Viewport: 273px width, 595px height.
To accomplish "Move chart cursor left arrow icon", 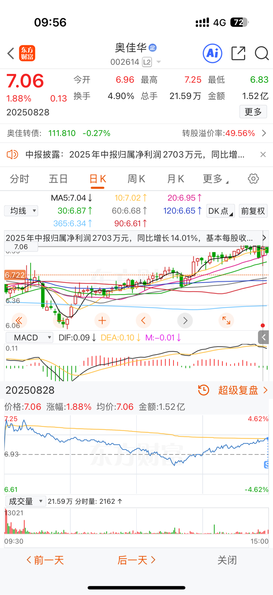I will pos(144,321).
